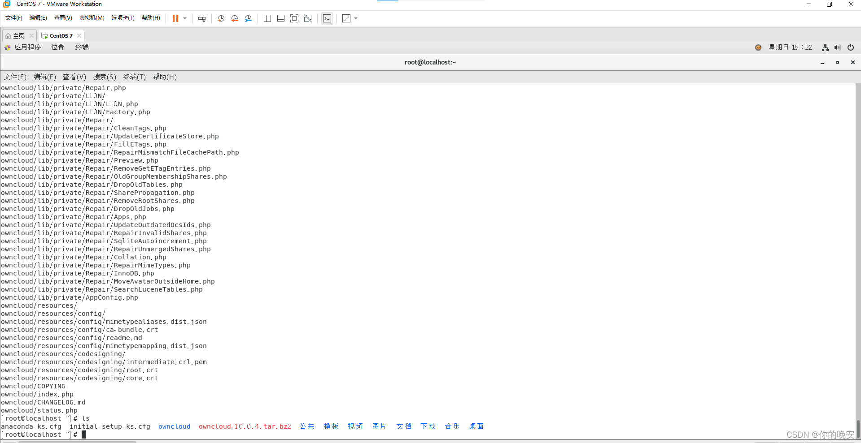Click the 模板 directory name
Screen dimensions: 861x443
tap(332, 426)
